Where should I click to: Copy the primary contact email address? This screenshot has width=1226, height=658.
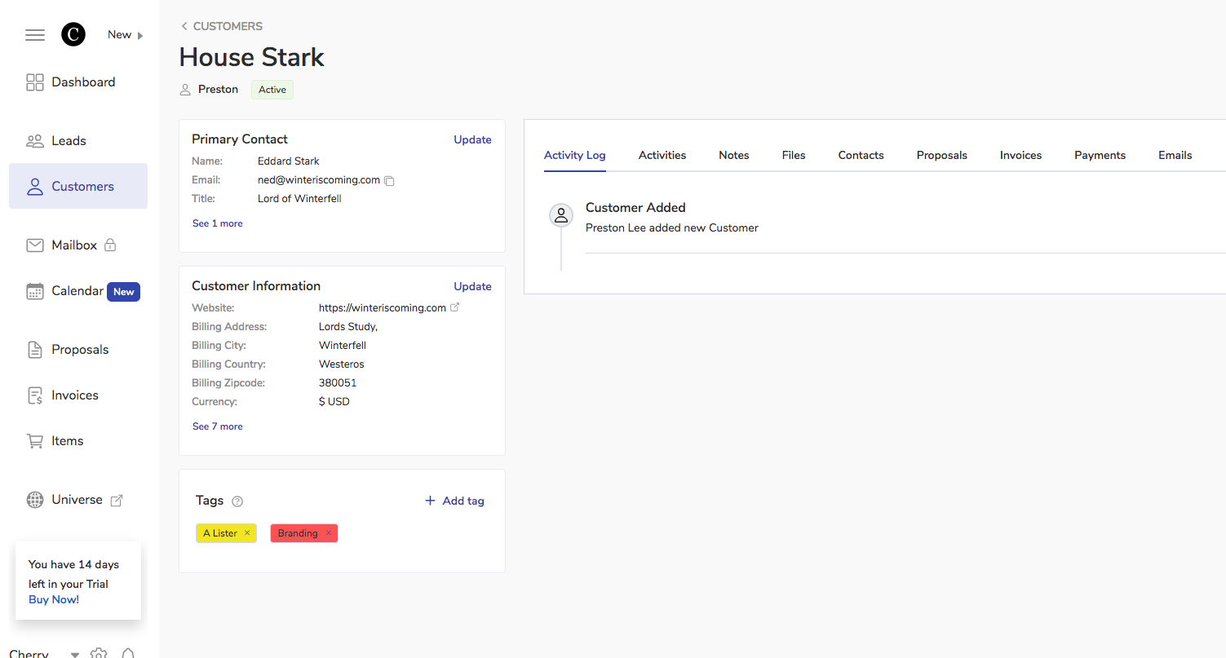(x=389, y=181)
